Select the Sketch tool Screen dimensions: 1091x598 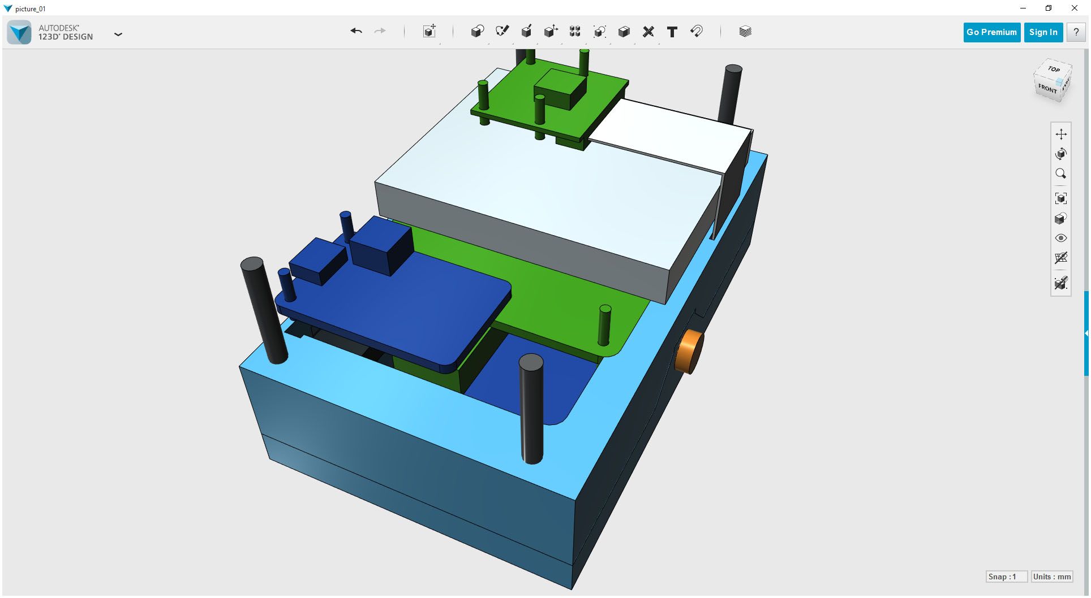coord(502,31)
